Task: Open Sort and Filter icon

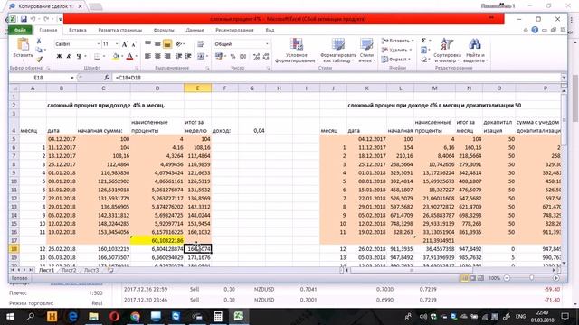Action: coord(447,44)
